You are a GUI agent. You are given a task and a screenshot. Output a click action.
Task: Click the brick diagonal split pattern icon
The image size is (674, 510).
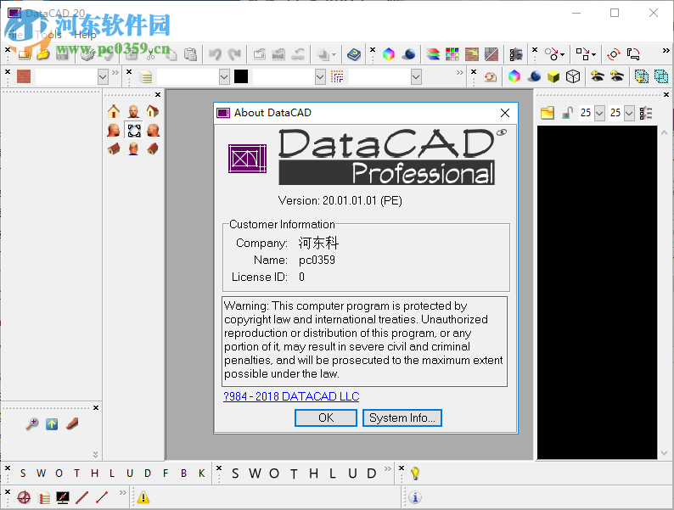click(491, 54)
